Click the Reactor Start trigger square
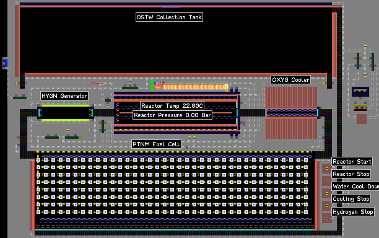The height and width of the screenshot is (238, 379). (327, 169)
